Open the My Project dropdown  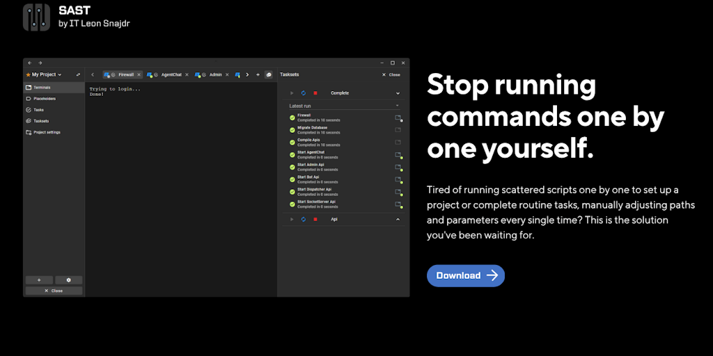tap(44, 74)
